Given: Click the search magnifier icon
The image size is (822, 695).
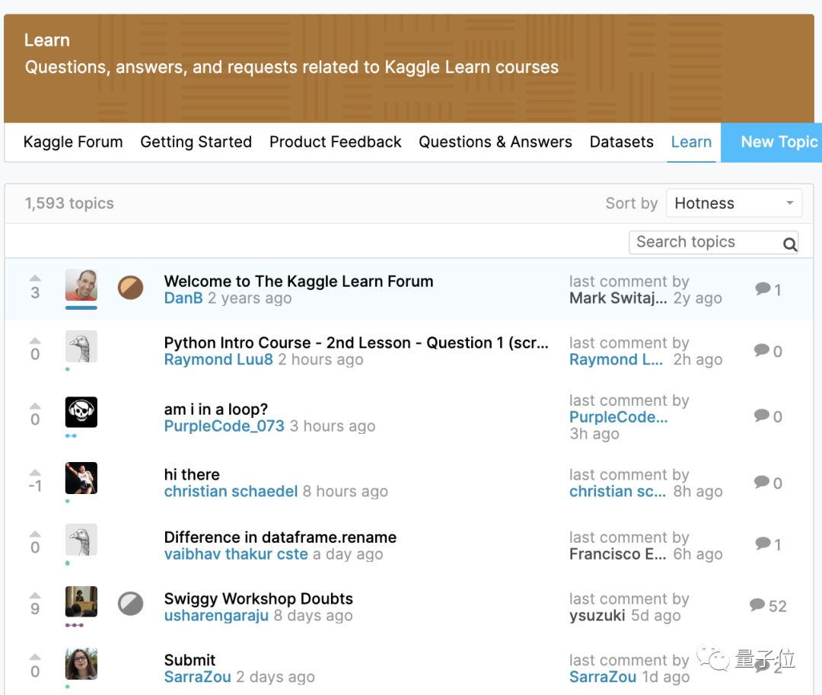Looking at the screenshot, I should coord(789,244).
